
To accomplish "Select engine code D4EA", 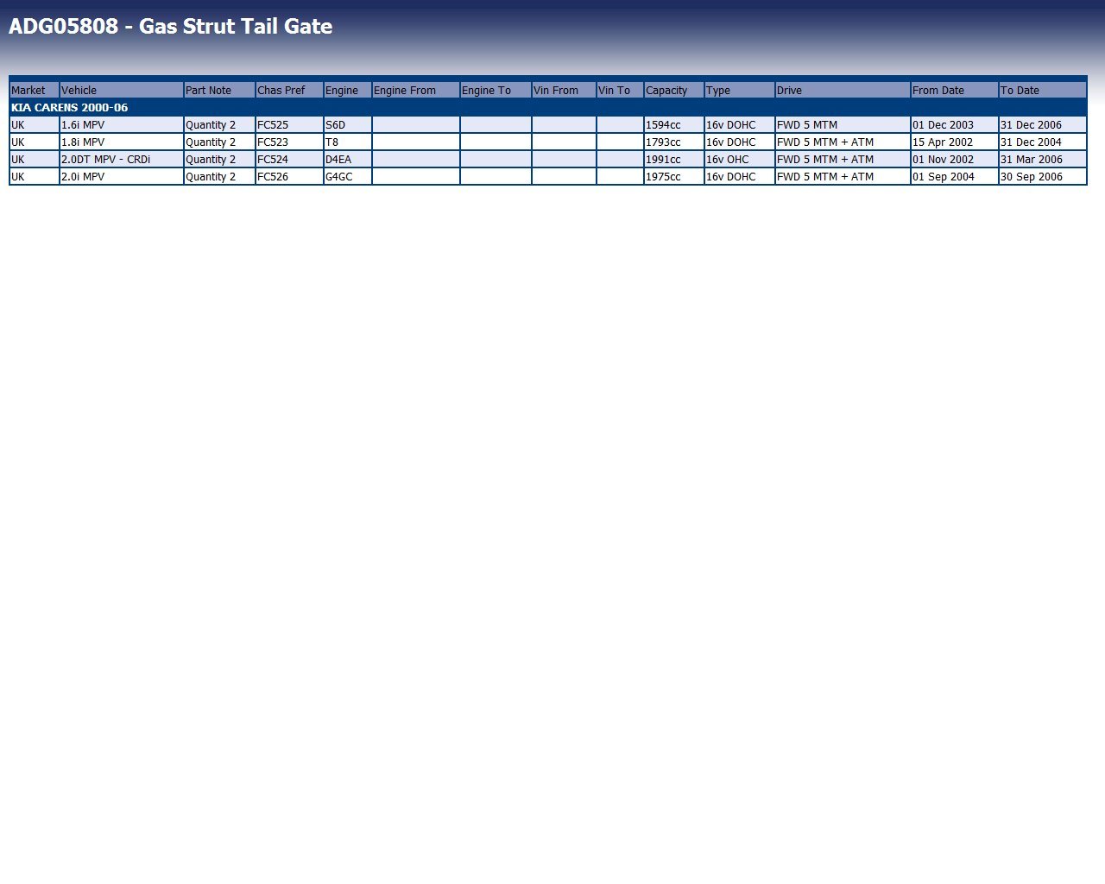I will pyautogui.click(x=348, y=159).
